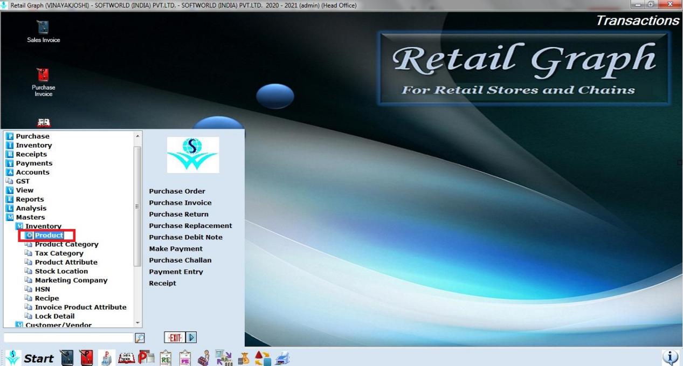Select the GST tree item

23,181
